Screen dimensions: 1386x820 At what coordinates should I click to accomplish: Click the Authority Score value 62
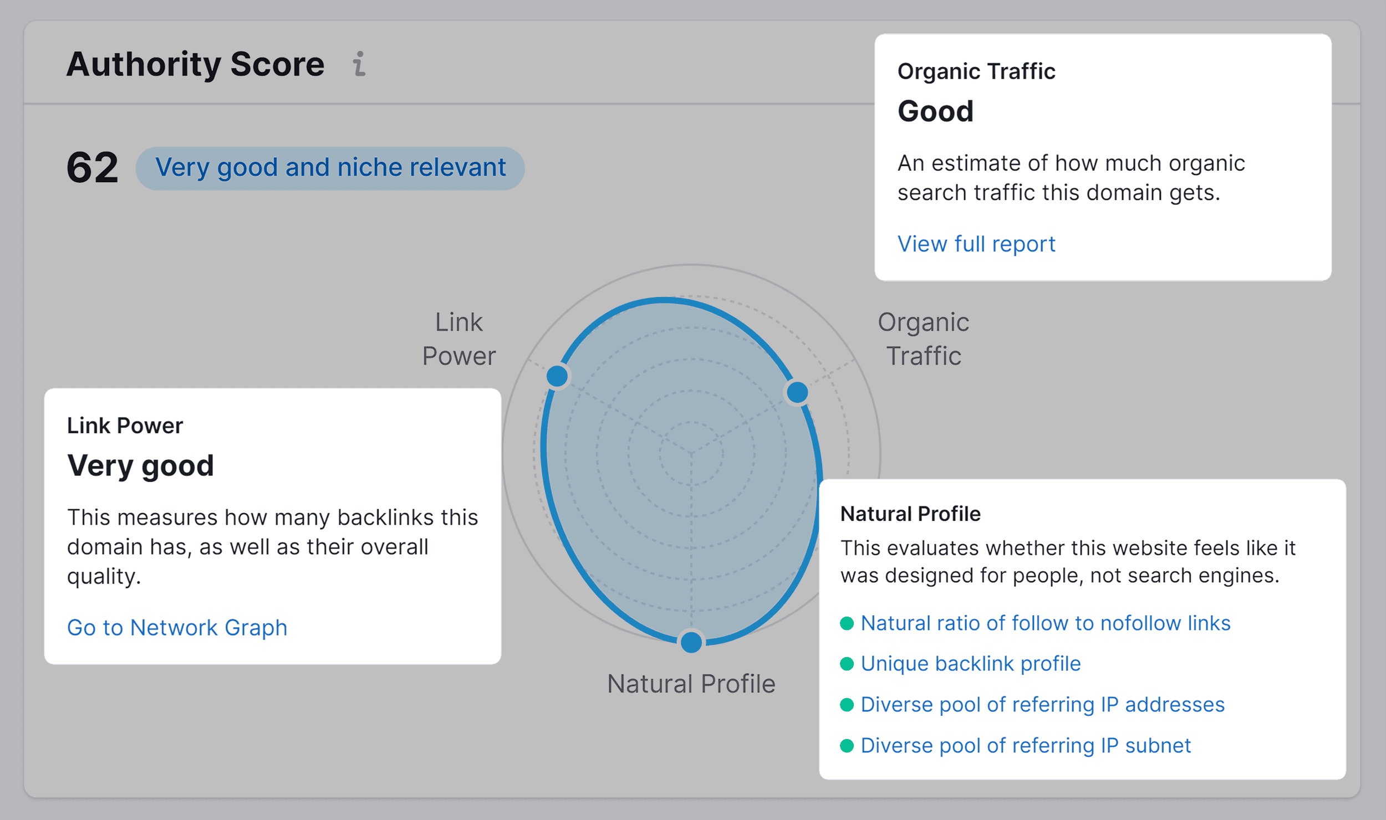(92, 167)
